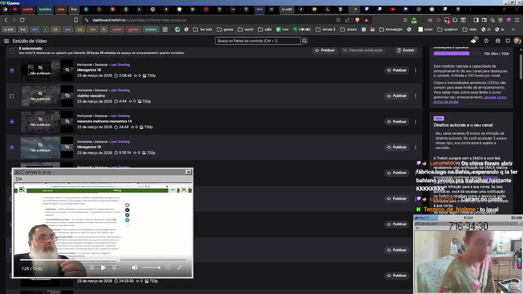
Task: Seek on the video progress bar
Action: click(103, 260)
